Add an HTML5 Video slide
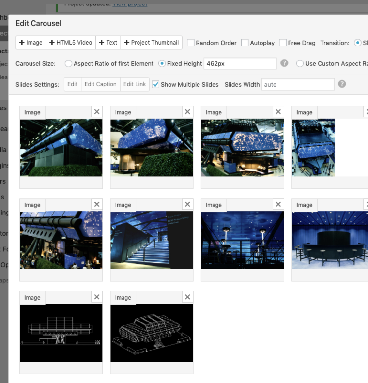The width and height of the screenshot is (368, 383). tap(71, 43)
